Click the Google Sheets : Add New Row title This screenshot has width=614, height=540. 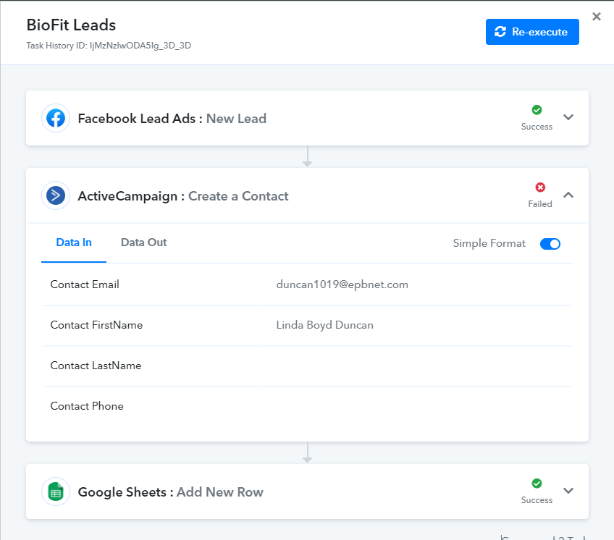coord(170,492)
